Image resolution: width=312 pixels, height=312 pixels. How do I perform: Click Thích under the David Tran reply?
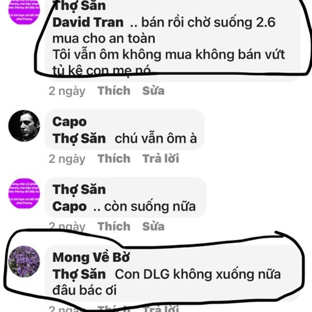[114, 90]
